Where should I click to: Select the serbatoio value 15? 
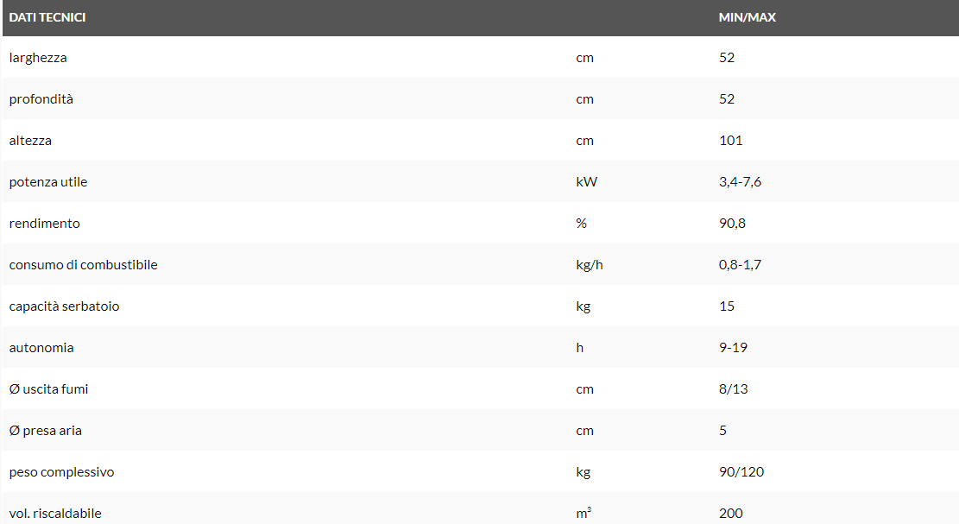727,306
